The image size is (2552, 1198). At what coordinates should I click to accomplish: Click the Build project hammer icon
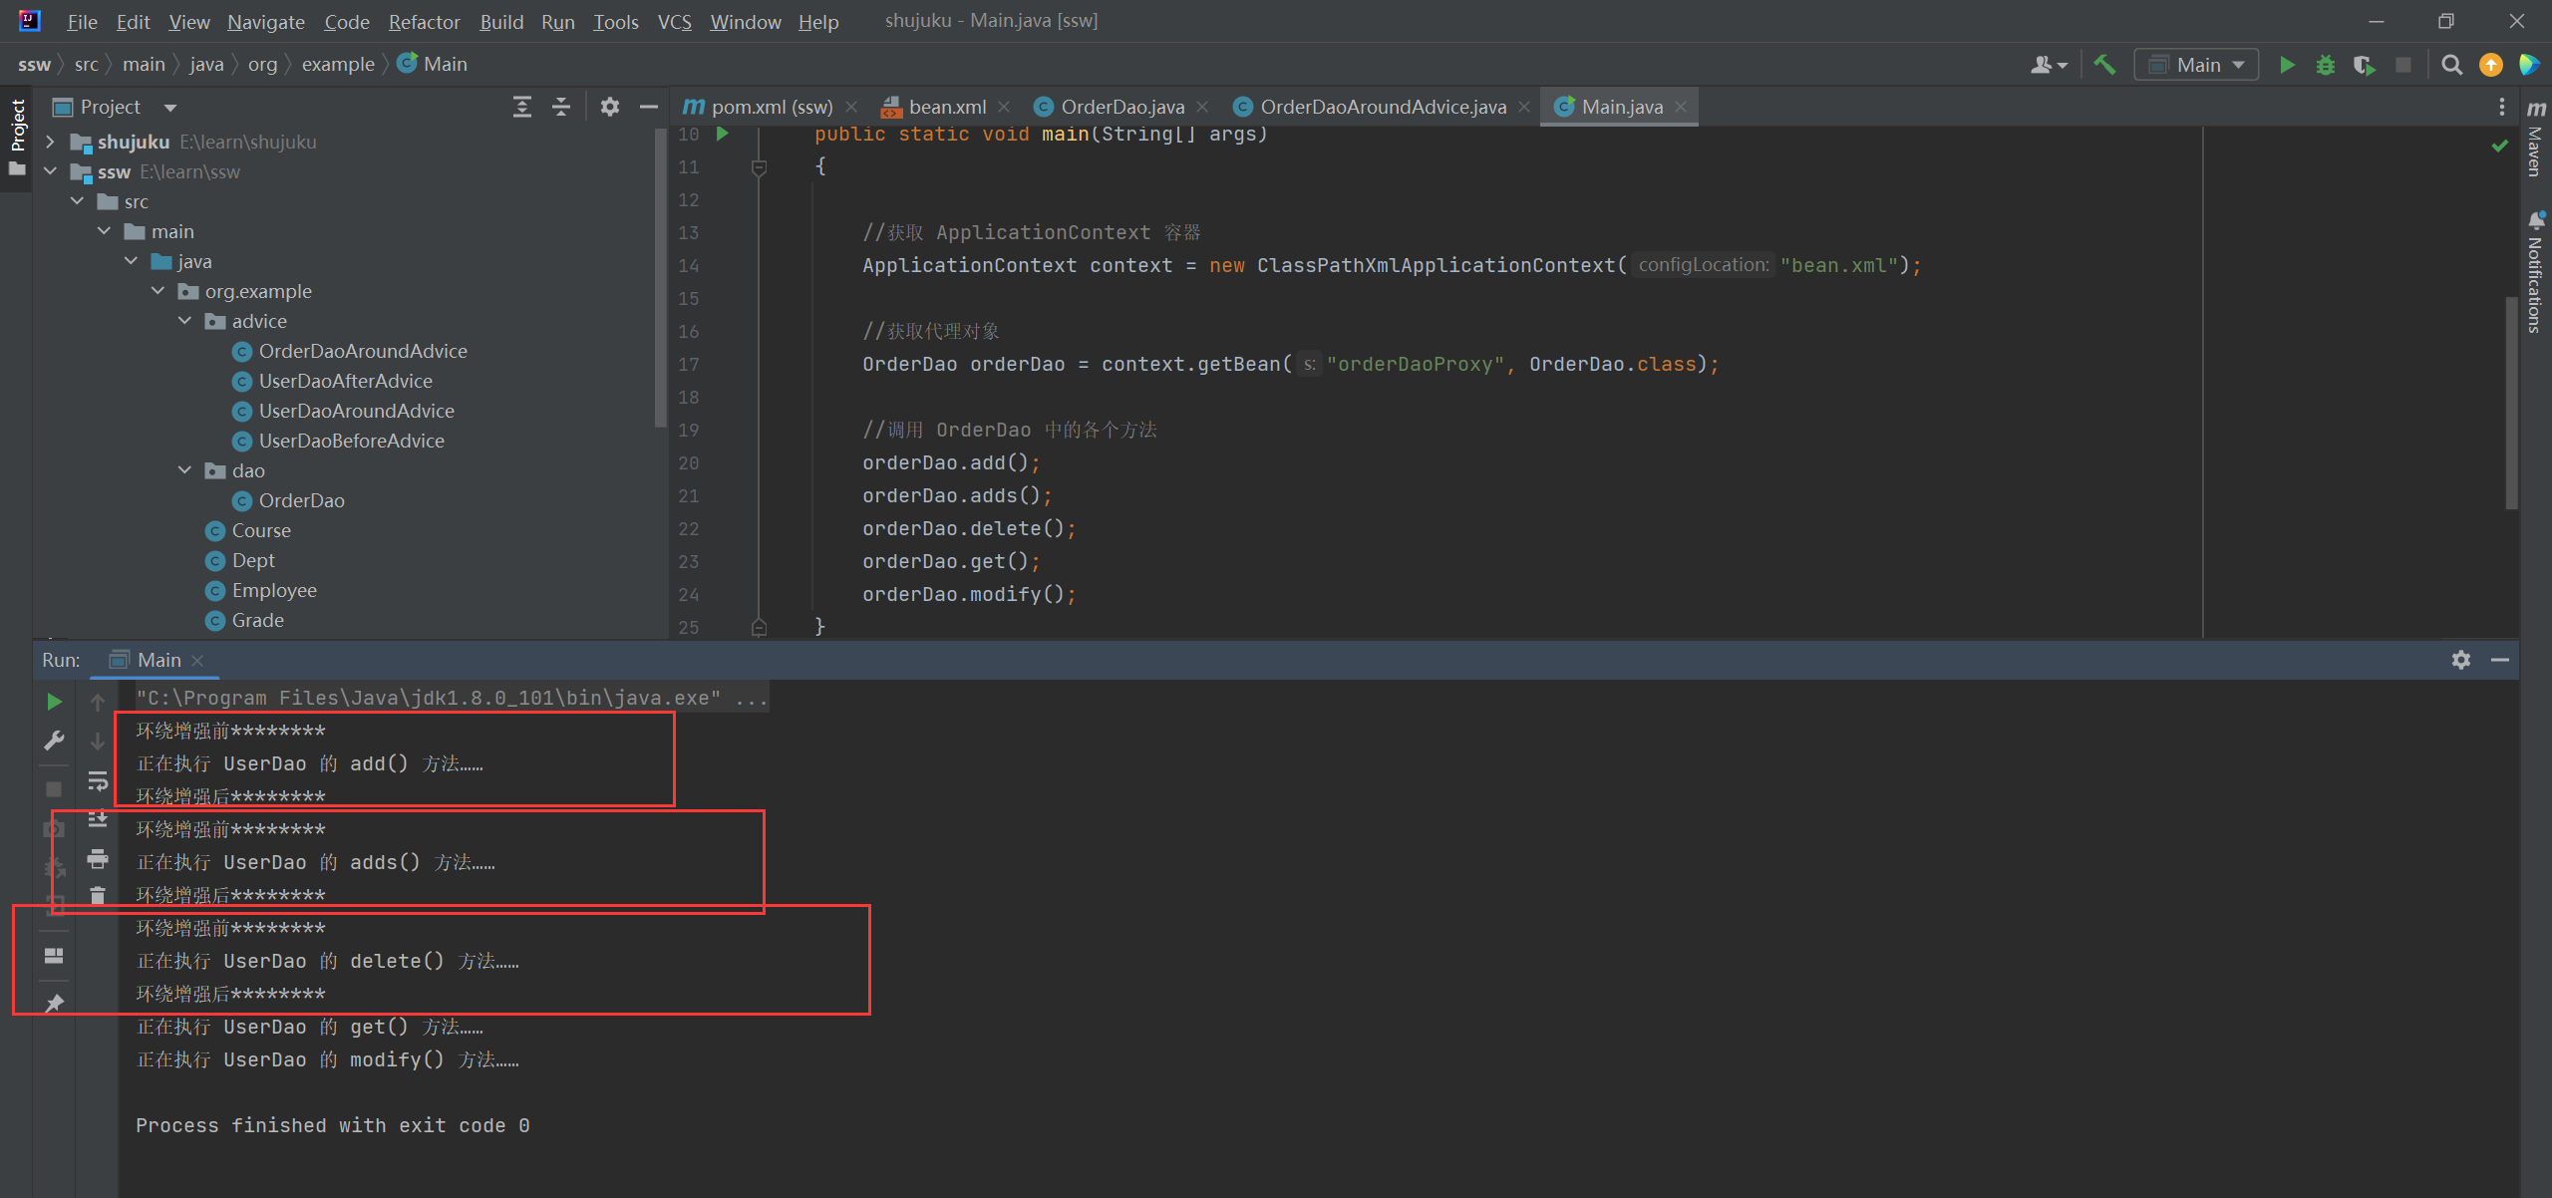(x=2104, y=65)
